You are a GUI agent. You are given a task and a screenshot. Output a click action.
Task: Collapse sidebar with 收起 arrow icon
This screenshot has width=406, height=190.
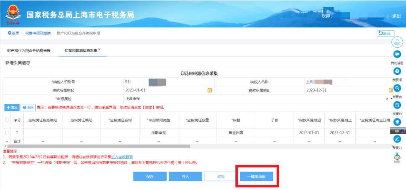coord(397,41)
